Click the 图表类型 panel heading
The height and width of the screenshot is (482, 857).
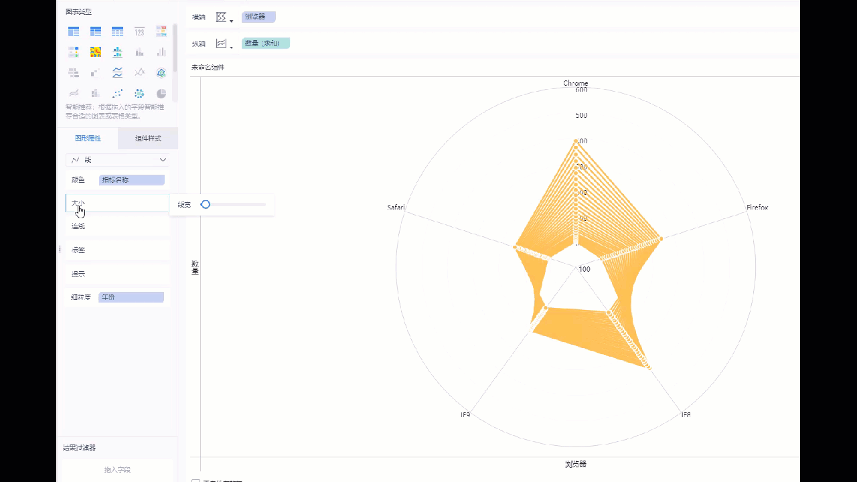[x=78, y=12]
